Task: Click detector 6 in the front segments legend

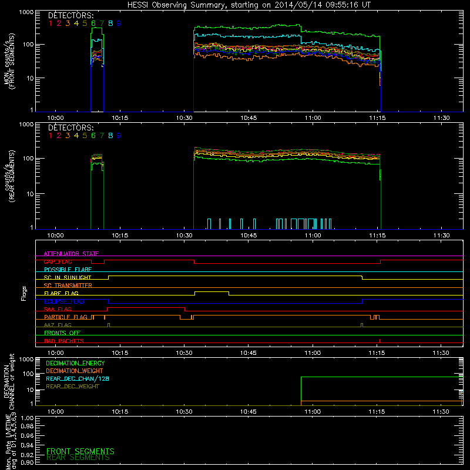Action: click(x=93, y=23)
